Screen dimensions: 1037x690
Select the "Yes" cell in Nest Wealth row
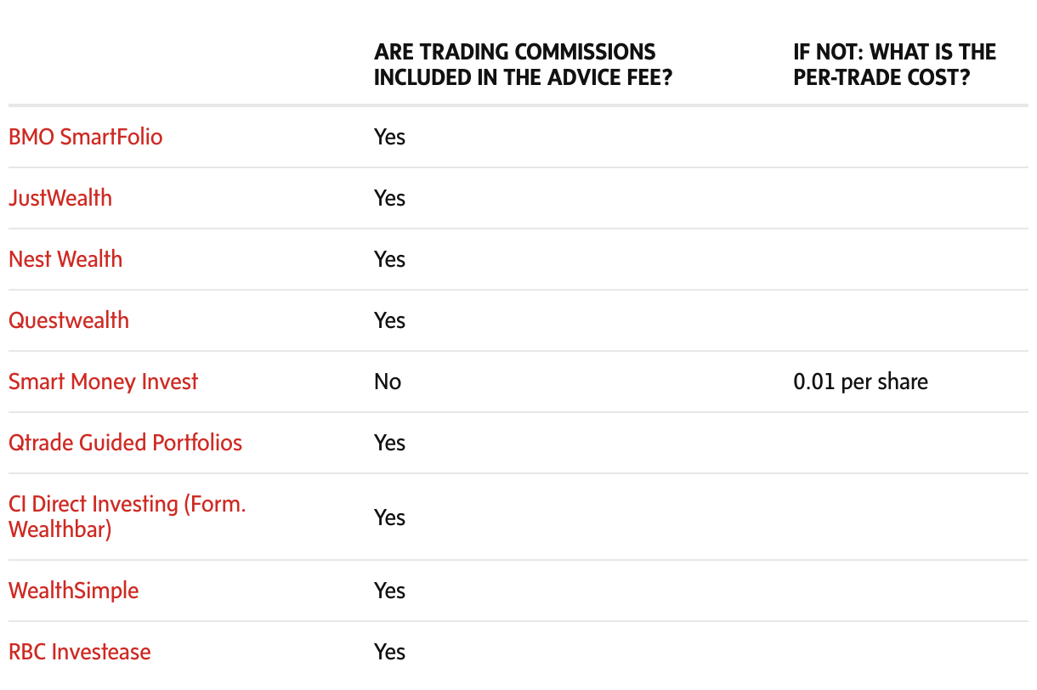(389, 259)
